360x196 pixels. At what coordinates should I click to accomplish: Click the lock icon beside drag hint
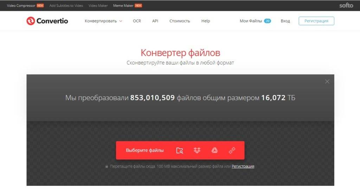tap(107, 166)
